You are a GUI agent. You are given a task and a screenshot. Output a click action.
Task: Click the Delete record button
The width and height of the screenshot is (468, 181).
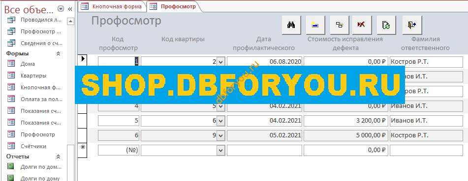tap(362, 25)
